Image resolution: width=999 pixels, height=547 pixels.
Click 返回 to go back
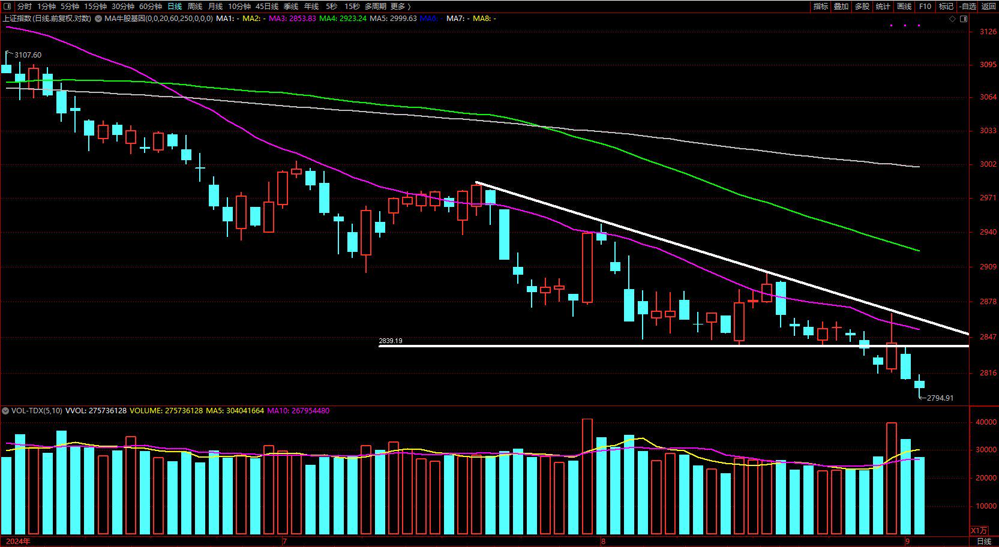pyautogui.click(x=988, y=7)
